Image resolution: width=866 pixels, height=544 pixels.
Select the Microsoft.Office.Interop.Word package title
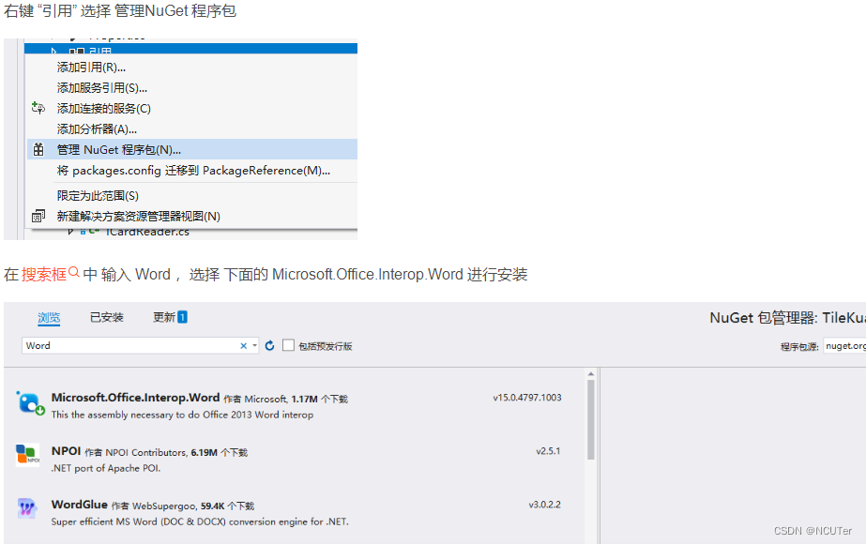coord(135,398)
